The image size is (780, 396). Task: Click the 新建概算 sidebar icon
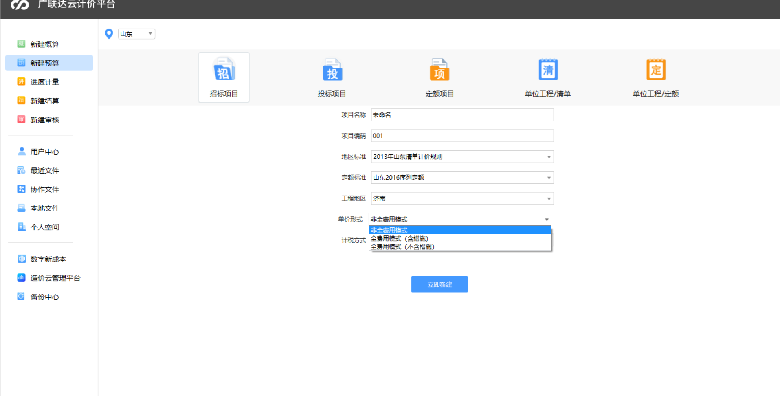(x=21, y=44)
